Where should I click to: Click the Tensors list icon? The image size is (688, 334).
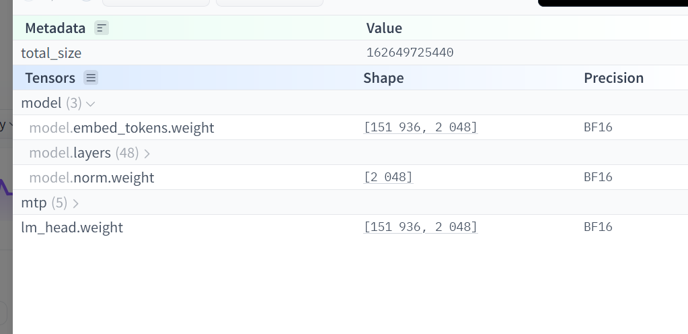(91, 78)
